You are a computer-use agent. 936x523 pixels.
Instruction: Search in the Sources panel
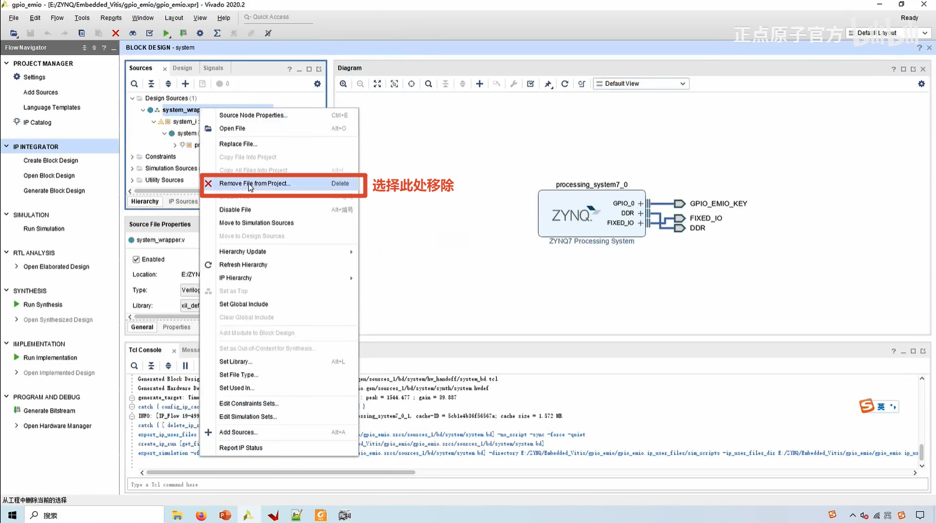click(134, 84)
